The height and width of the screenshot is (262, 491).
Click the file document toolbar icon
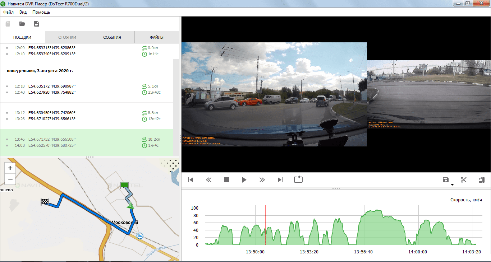click(x=36, y=24)
